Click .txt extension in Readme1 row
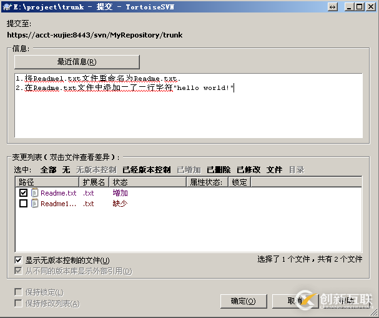 (x=89, y=204)
